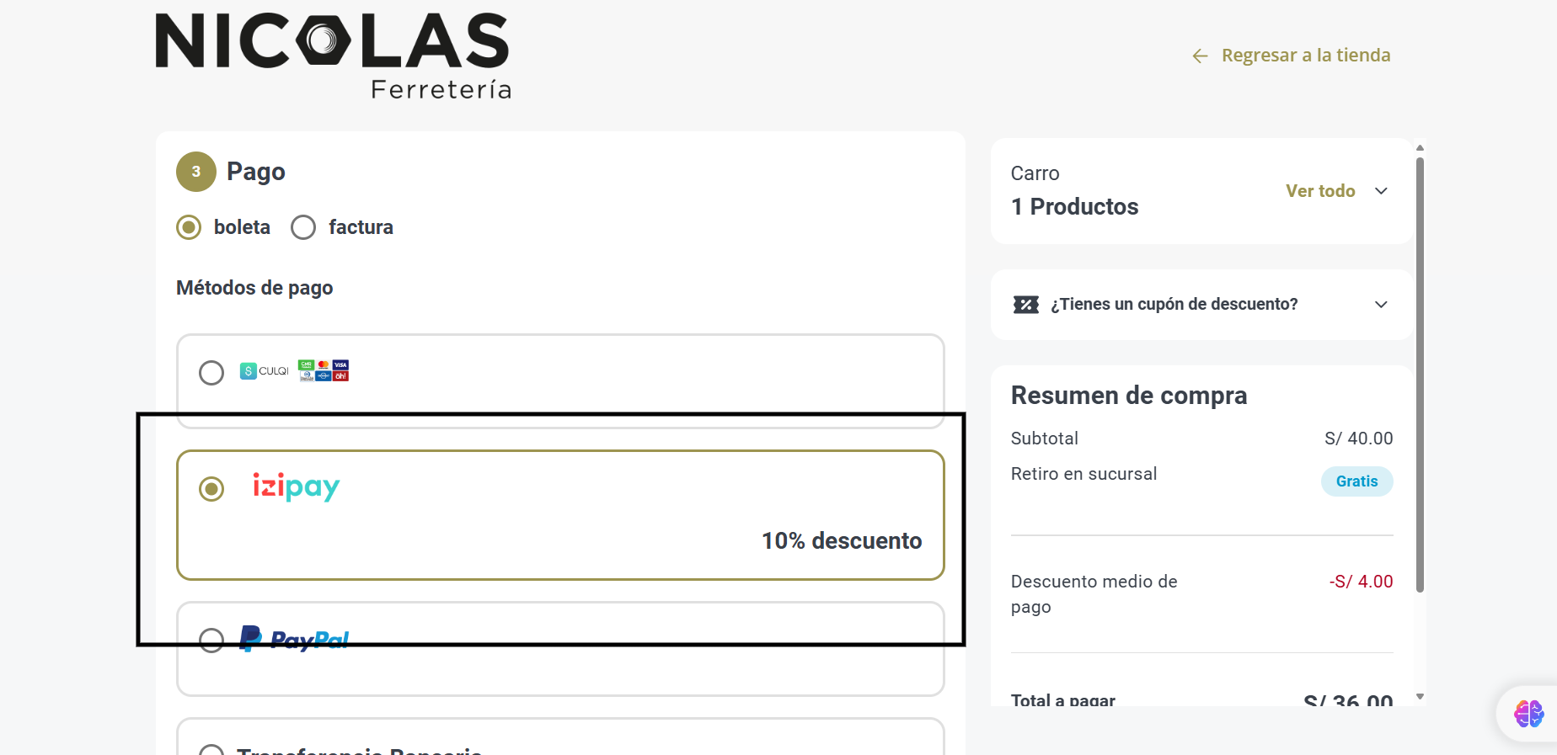Click the step 3 Pago badge
The width and height of the screenshot is (1557, 755).
pos(196,172)
